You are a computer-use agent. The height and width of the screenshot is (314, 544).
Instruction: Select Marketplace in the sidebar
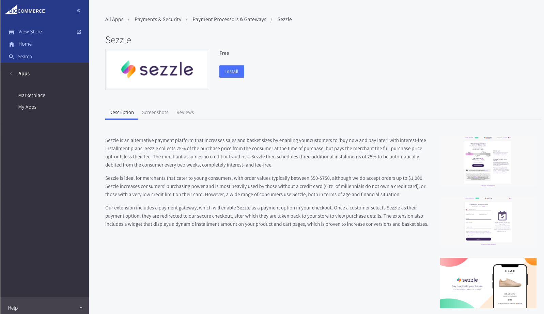[x=31, y=95]
